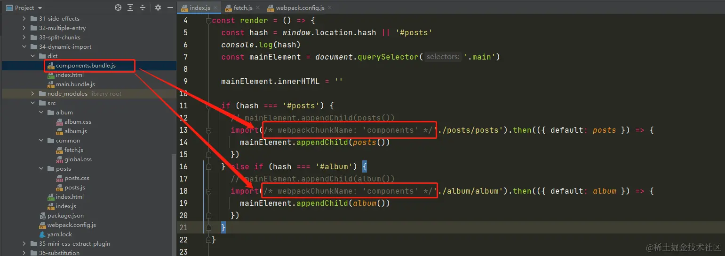The image size is (725, 256).
Task: Click line number 9 in gutter
Action: (x=185, y=82)
